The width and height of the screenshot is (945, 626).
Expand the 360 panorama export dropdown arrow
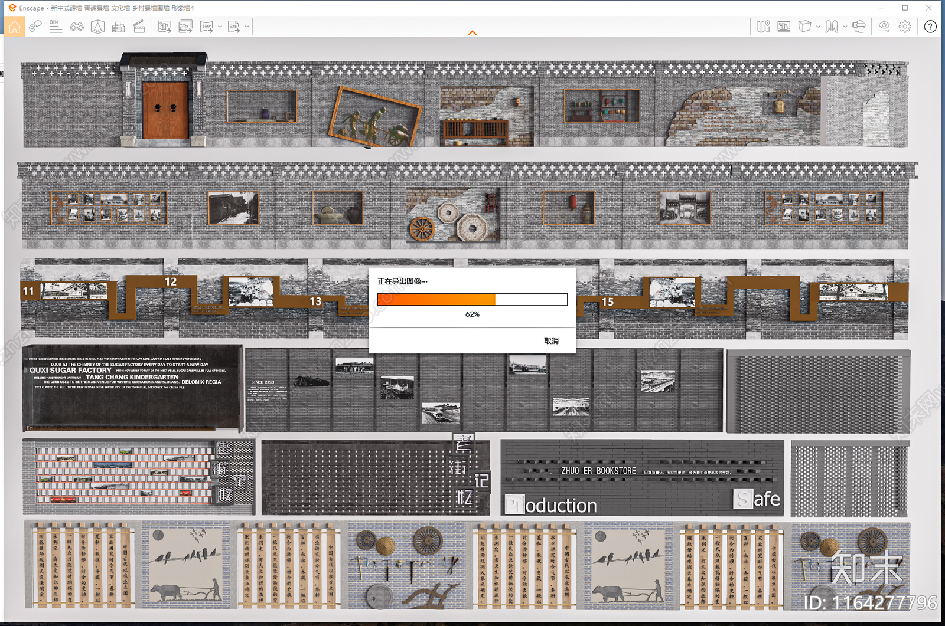(220, 27)
